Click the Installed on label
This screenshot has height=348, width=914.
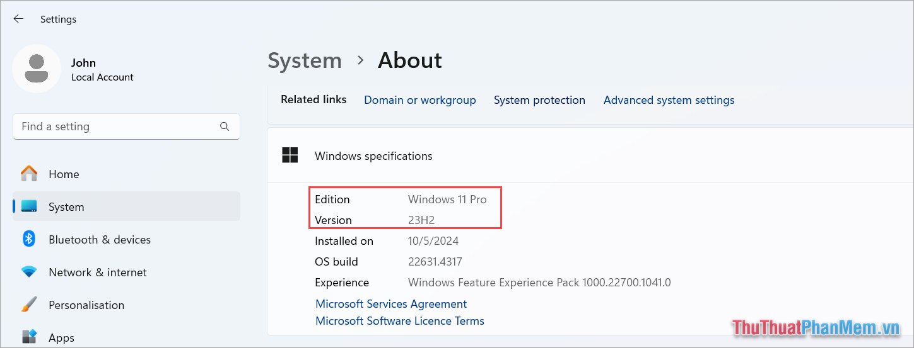click(x=344, y=241)
